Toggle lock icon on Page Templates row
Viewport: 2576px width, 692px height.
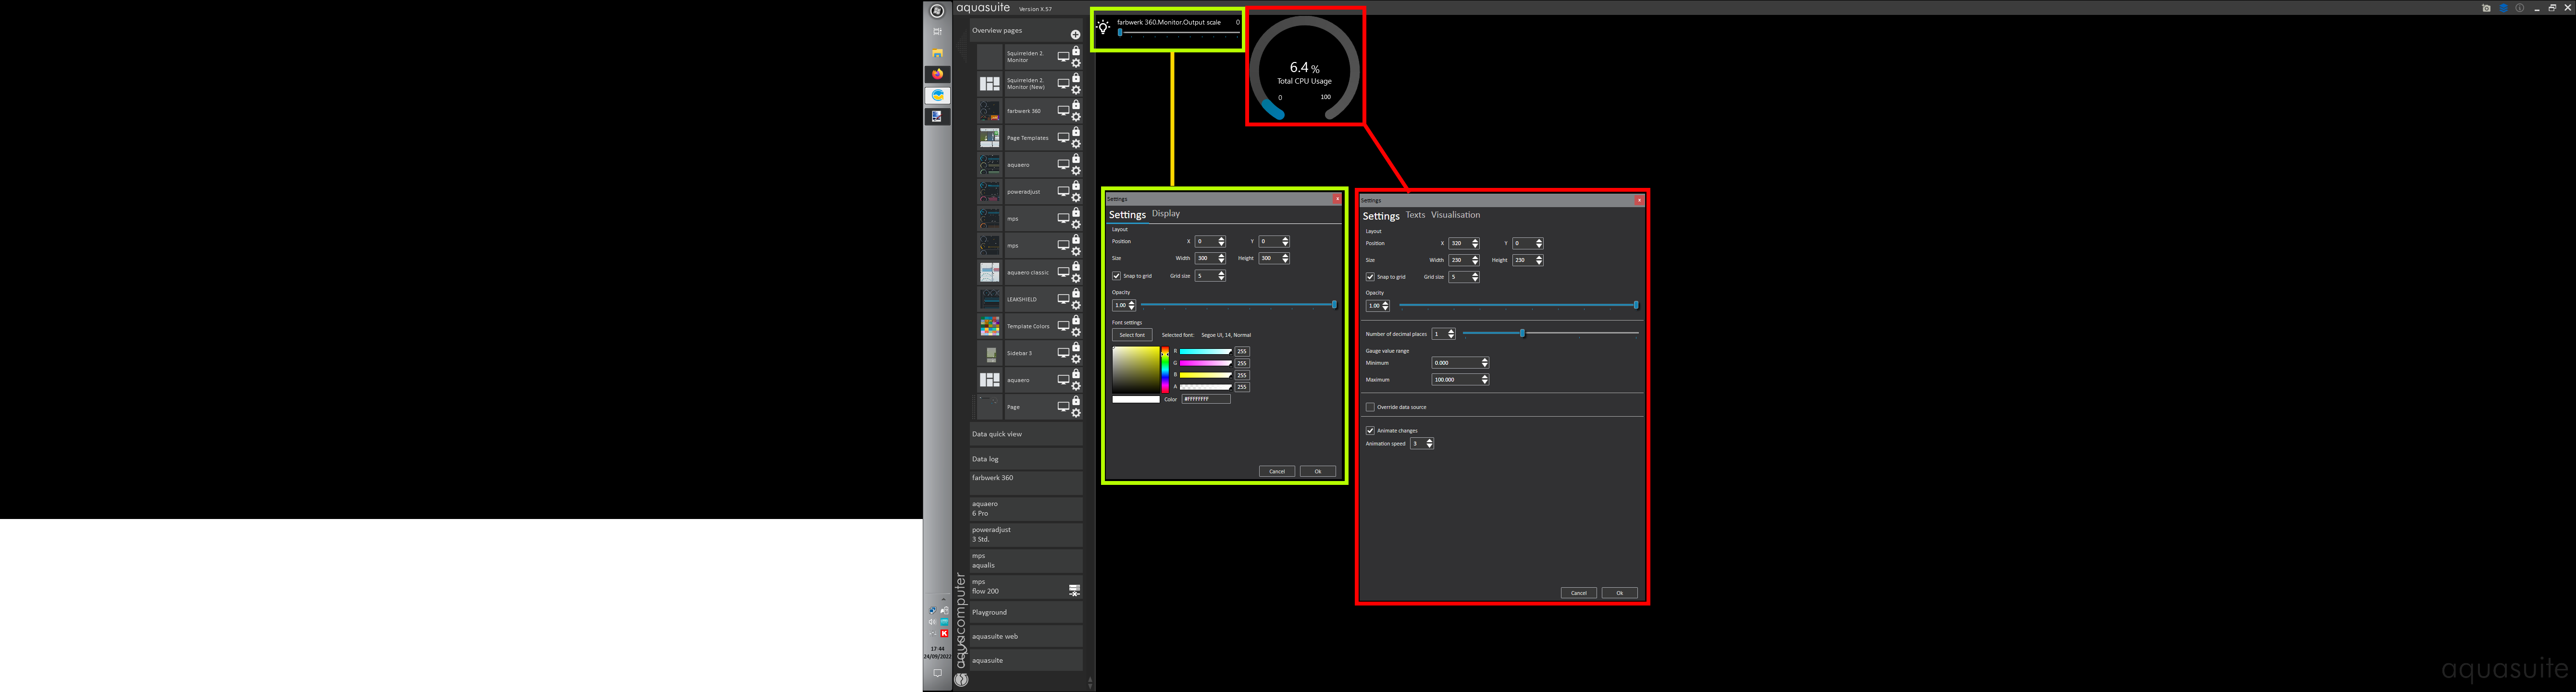click(x=1076, y=131)
